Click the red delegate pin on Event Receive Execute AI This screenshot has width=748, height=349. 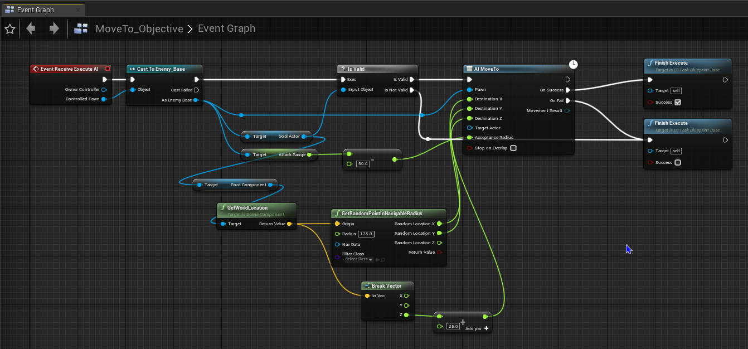108,69
